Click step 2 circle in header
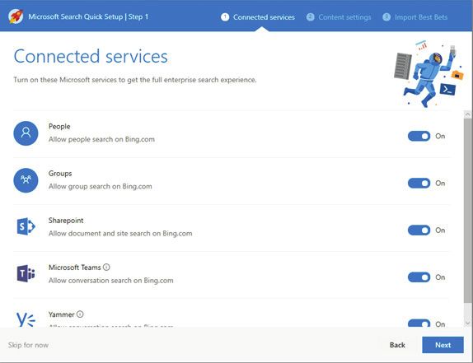Viewport: 473px width, 363px height. click(310, 17)
